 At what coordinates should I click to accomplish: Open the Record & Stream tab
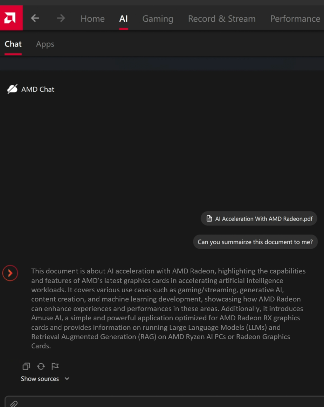point(222,19)
